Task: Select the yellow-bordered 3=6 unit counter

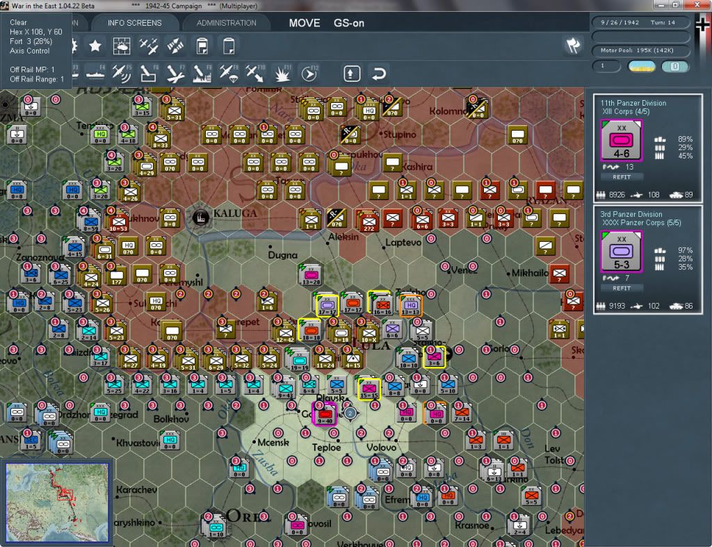Action: 434,357
